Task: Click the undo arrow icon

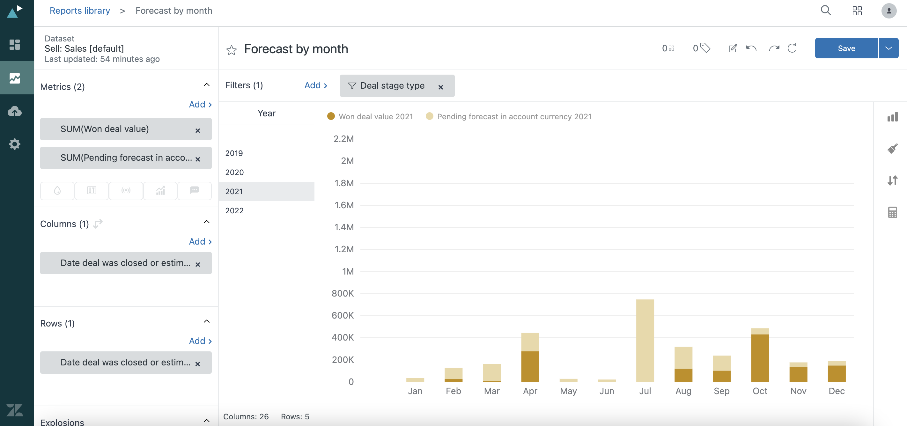Action: click(x=751, y=48)
